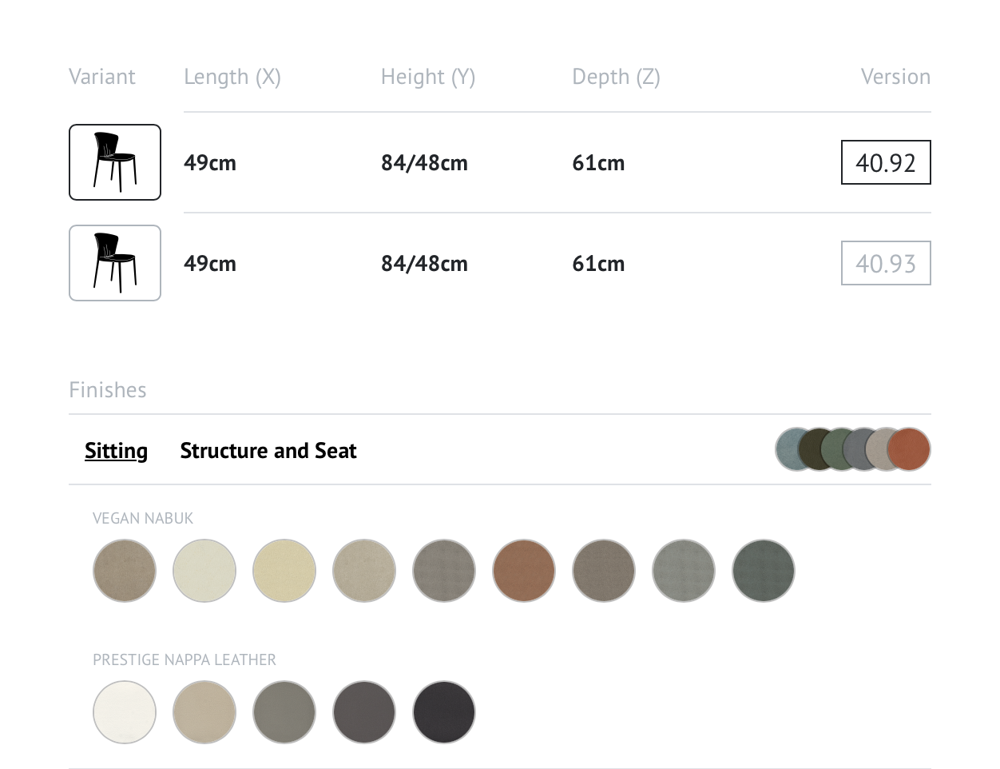This screenshot has height=769, width=1000.
Task: Choose the light grey Vegan Nabuk swatch
Action: [x=684, y=571]
